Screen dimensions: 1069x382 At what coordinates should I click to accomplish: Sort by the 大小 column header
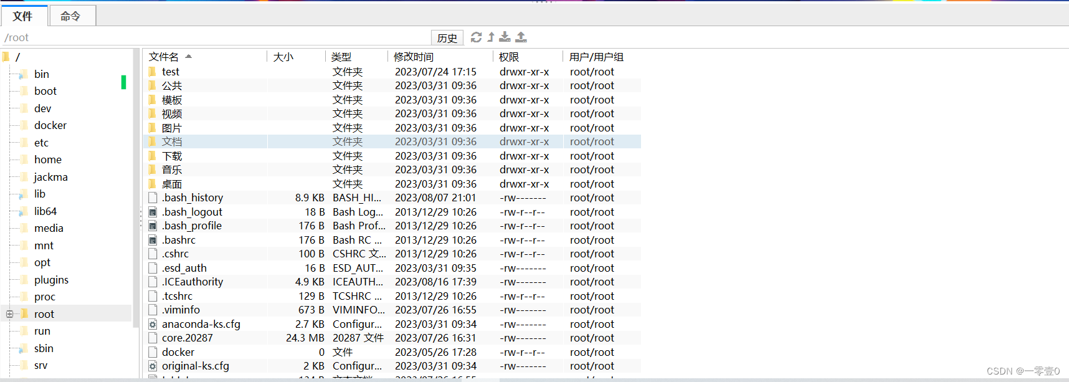pyautogui.click(x=297, y=57)
